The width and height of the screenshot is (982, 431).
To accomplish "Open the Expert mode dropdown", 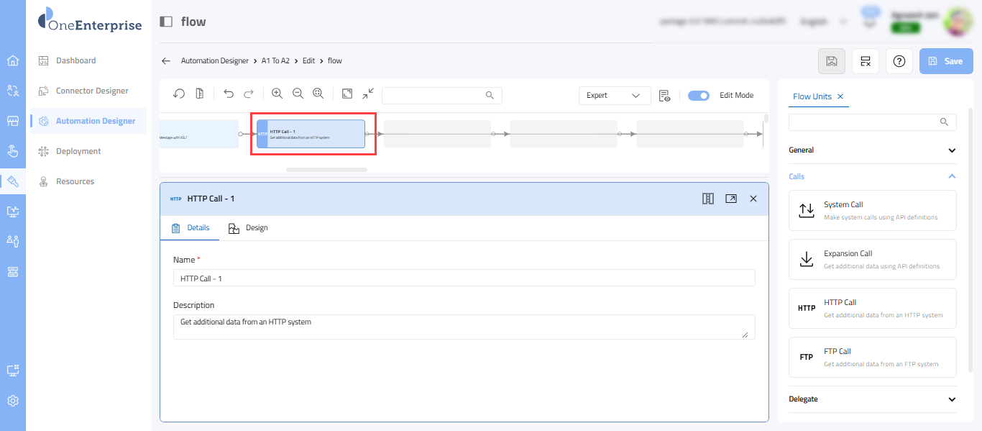I will pyautogui.click(x=614, y=96).
